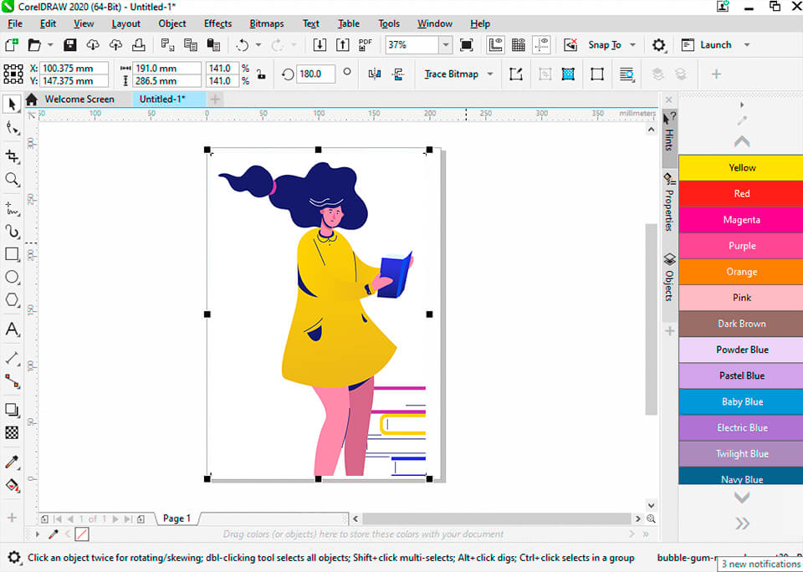Toggle mirror vertically on the property bar
This screenshot has height=572, width=803.
point(398,74)
